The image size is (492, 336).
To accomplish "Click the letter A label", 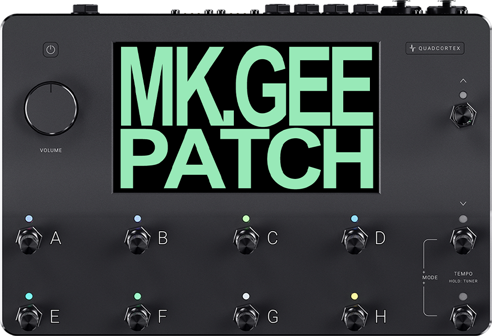I will [56, 238].
